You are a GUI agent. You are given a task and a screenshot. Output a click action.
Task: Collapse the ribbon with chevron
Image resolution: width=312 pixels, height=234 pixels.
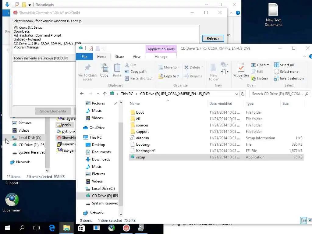point(304,57)
